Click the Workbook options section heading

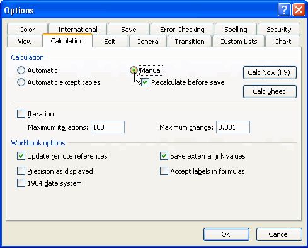tap(38, 143)
